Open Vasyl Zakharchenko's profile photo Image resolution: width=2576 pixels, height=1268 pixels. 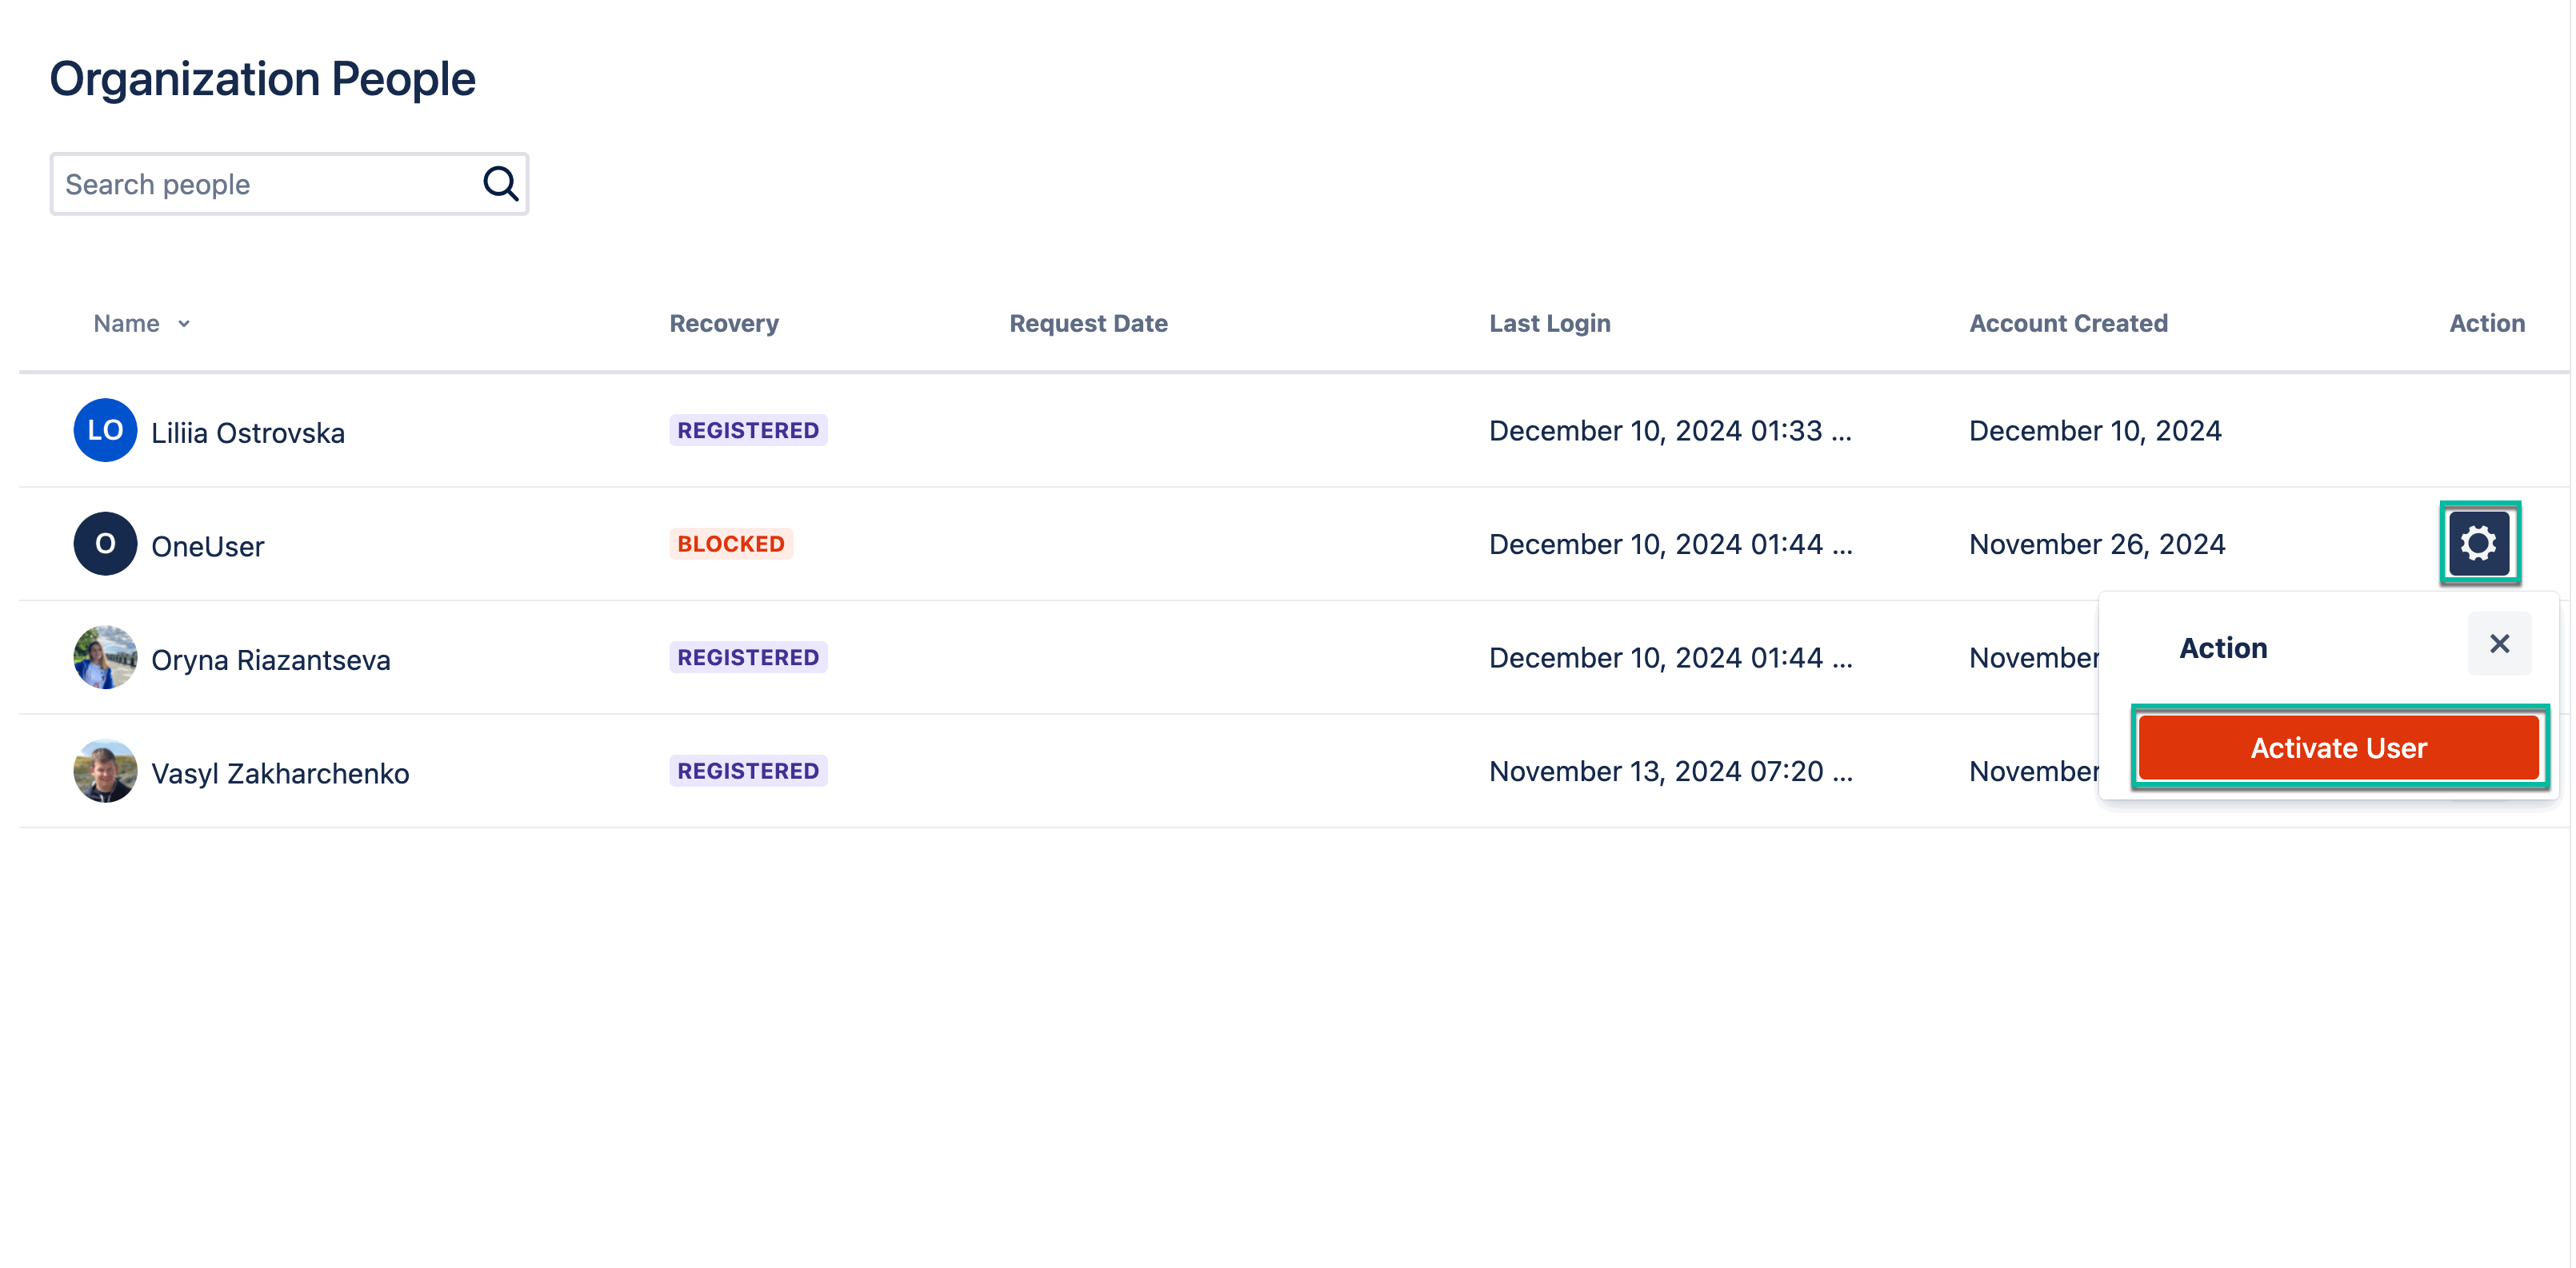(x=104, y=771)
